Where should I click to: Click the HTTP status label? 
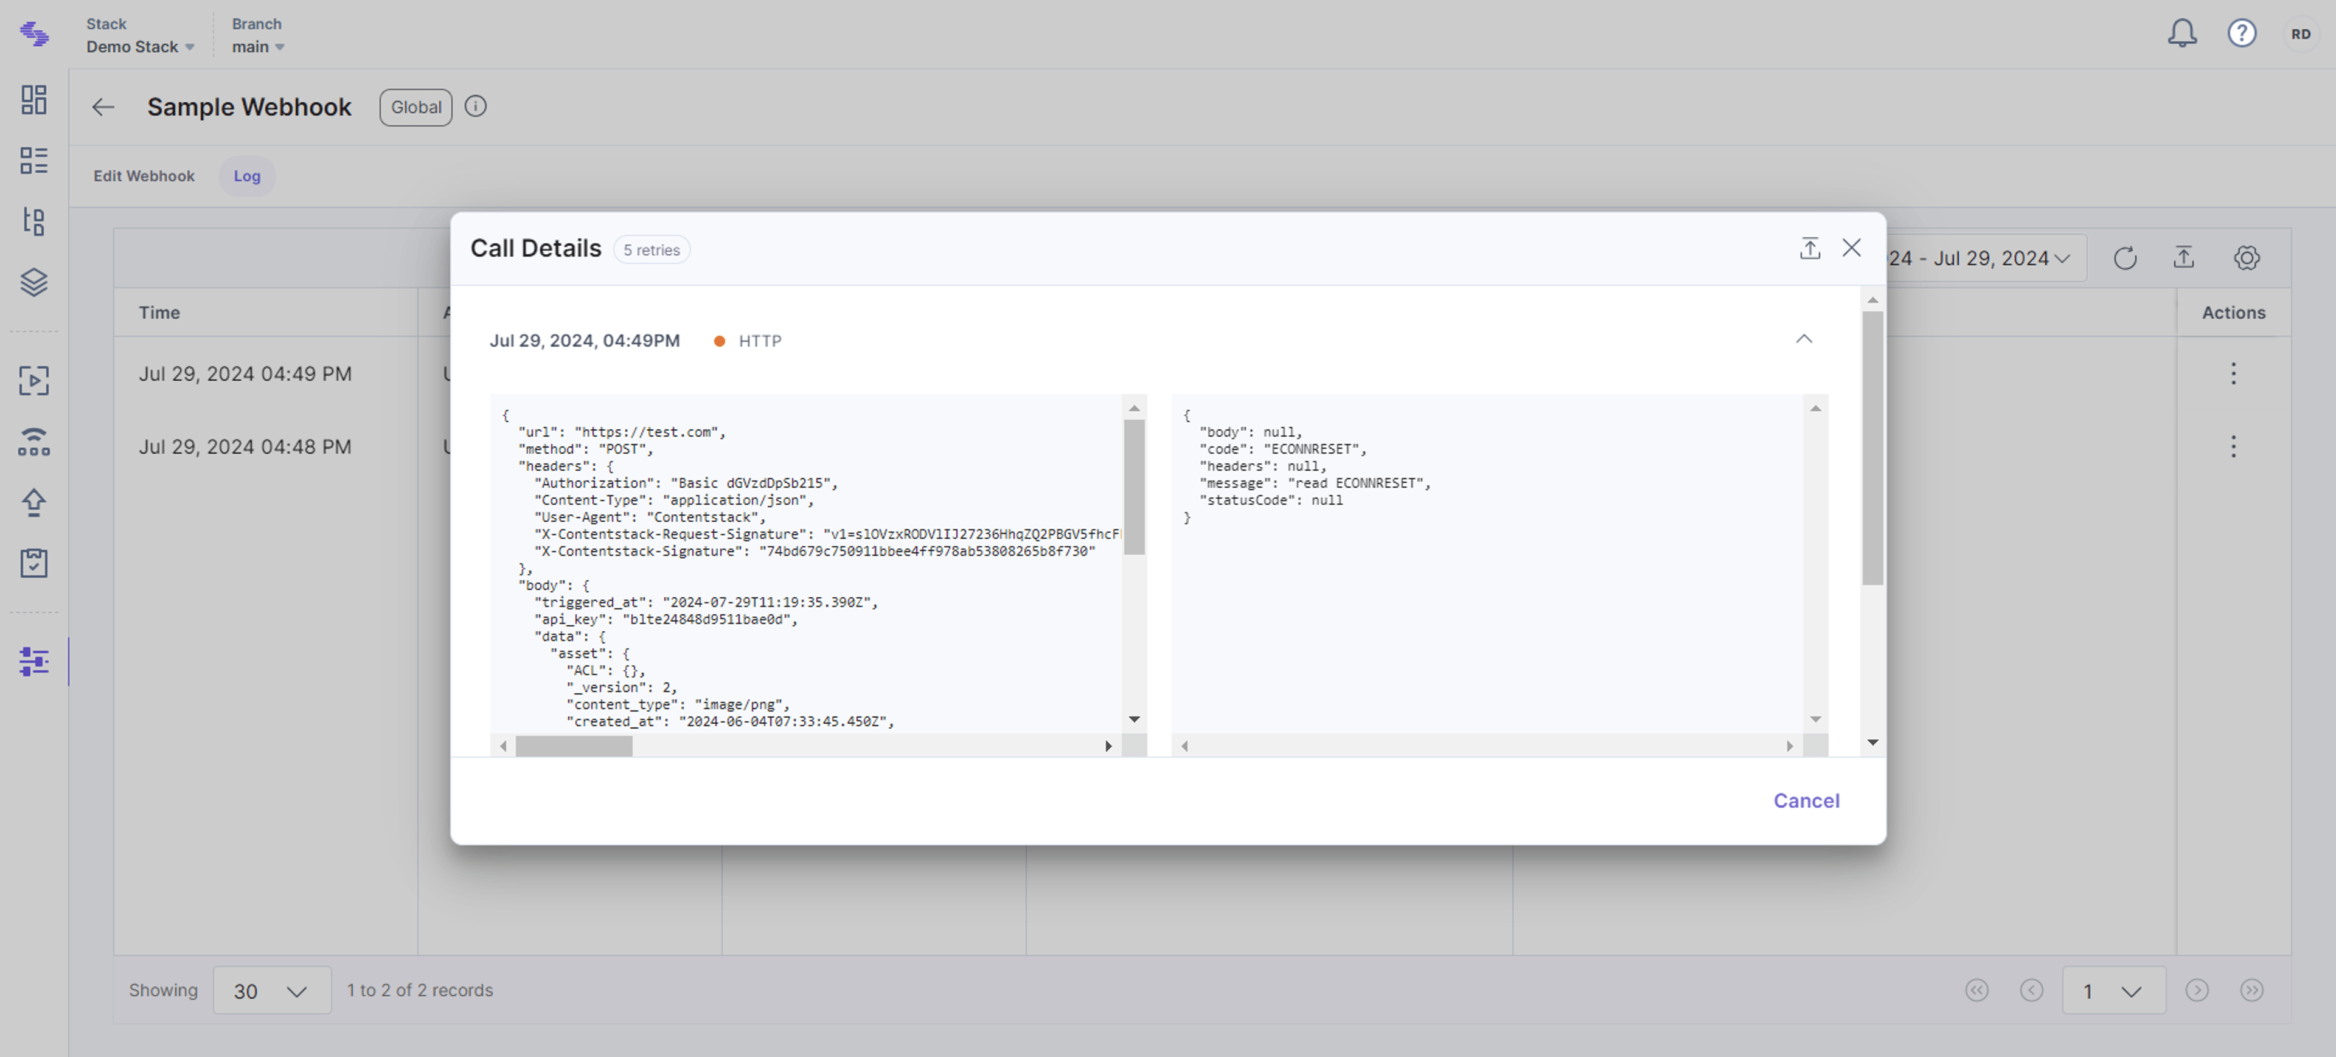pos(760,342)
